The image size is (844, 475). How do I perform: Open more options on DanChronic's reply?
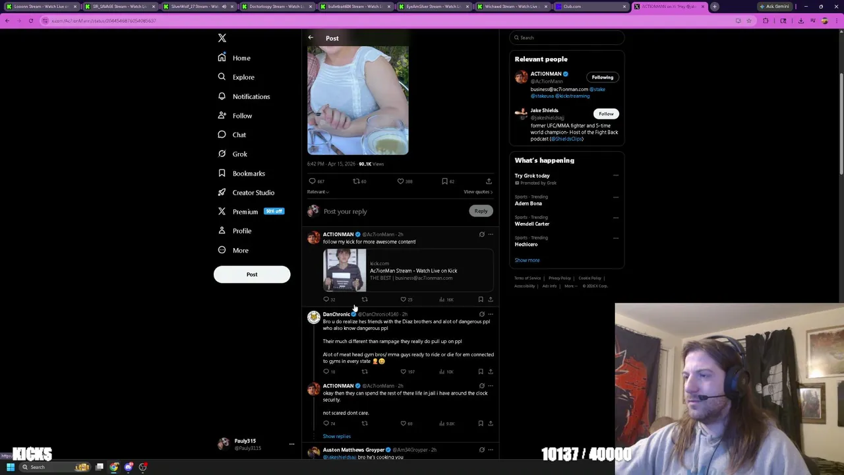491,315
